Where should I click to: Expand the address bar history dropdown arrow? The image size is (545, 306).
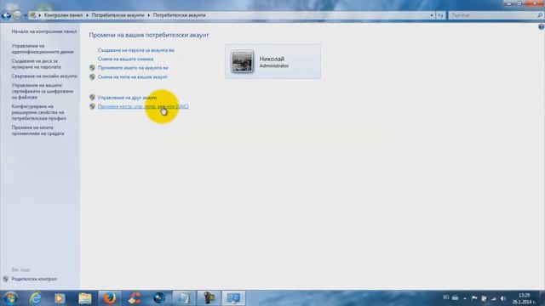pos(432,15)
